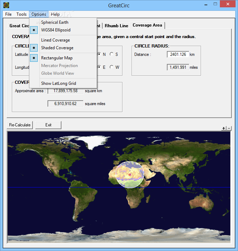The image size is (238, 251).
Task: Open the Help menu
Action: 55,14
